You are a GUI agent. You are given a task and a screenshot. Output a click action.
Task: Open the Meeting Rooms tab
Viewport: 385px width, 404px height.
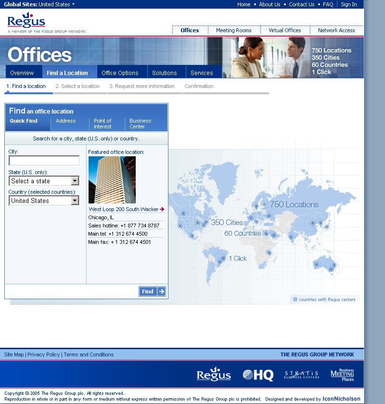point(234,30)
